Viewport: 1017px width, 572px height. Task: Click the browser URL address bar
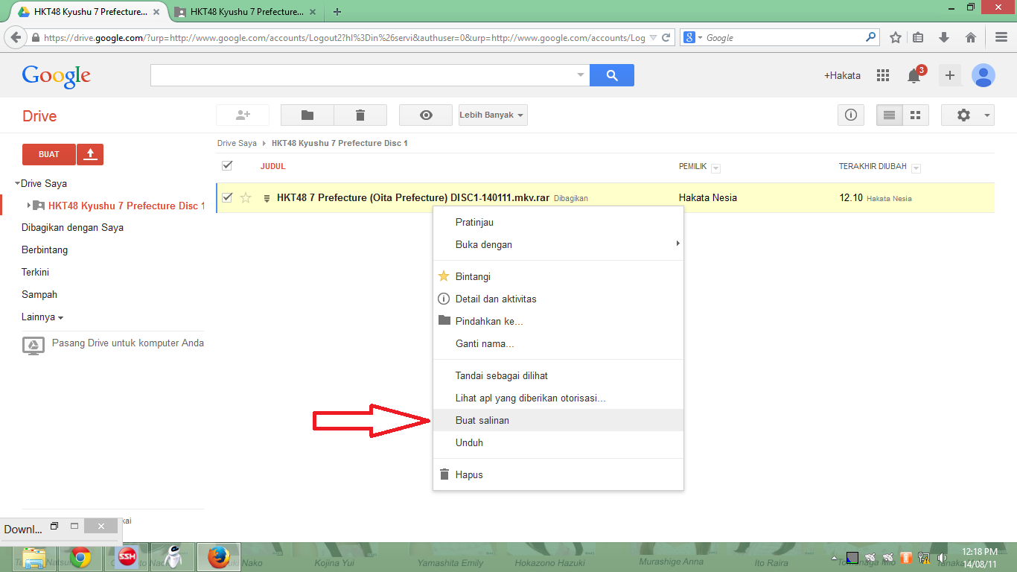click(x=344, y=37)
